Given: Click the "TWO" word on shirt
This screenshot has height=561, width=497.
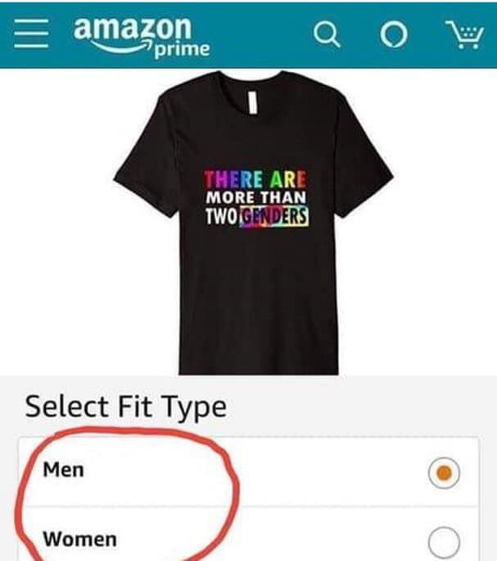Looking at the screenshot, I should (221, 217).
